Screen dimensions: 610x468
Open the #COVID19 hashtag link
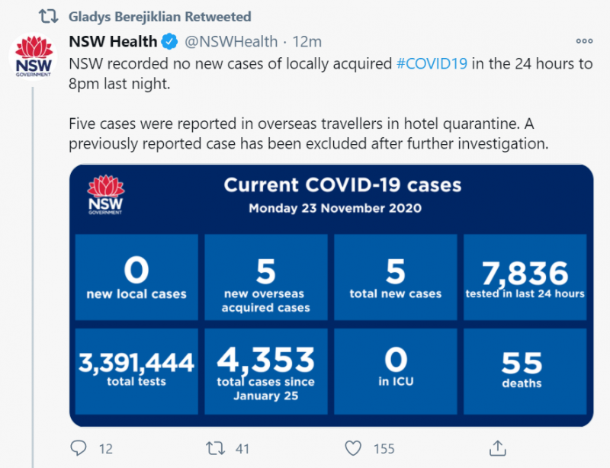(x=432, y=63)
